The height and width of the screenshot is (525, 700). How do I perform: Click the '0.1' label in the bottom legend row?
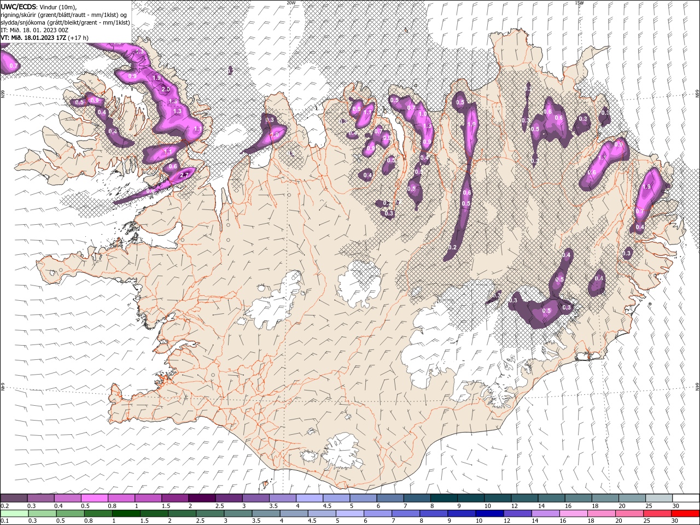(x=4, y=521)
